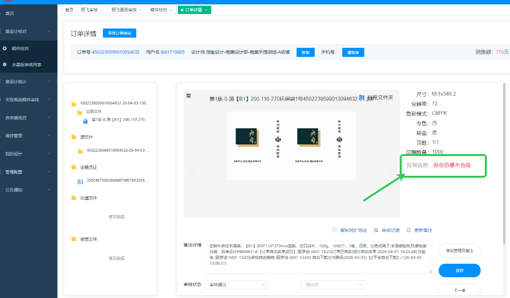Expand the 公告通知 sidebar menu
The width and height of the screenshot is (510, 298).
49,189
